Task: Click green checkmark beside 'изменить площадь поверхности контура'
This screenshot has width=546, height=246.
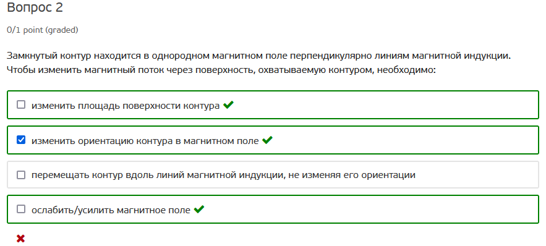Action: click(x=228, y=104)
